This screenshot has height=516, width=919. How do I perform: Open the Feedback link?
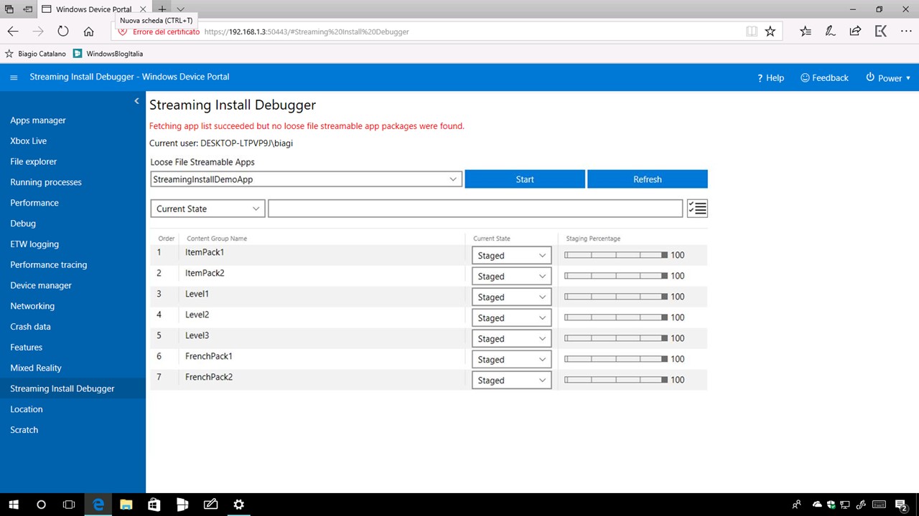click(824, 77)
